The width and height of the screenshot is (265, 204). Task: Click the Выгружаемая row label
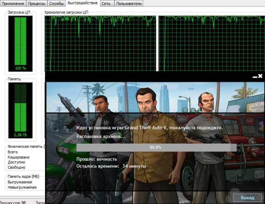20,182
